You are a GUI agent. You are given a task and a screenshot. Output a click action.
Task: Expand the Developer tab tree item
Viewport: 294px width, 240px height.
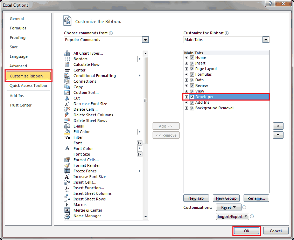(x=186, y=97)
